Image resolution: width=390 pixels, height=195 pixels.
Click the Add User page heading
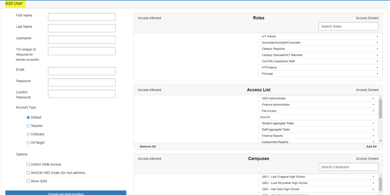(14, 3)
